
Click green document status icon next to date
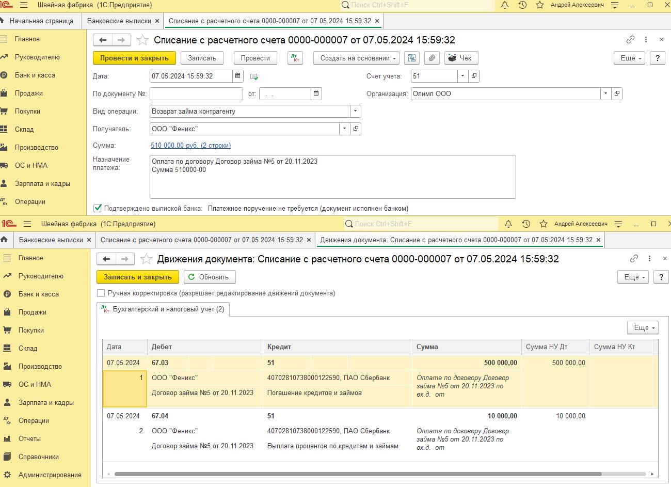tap(254, 76)
